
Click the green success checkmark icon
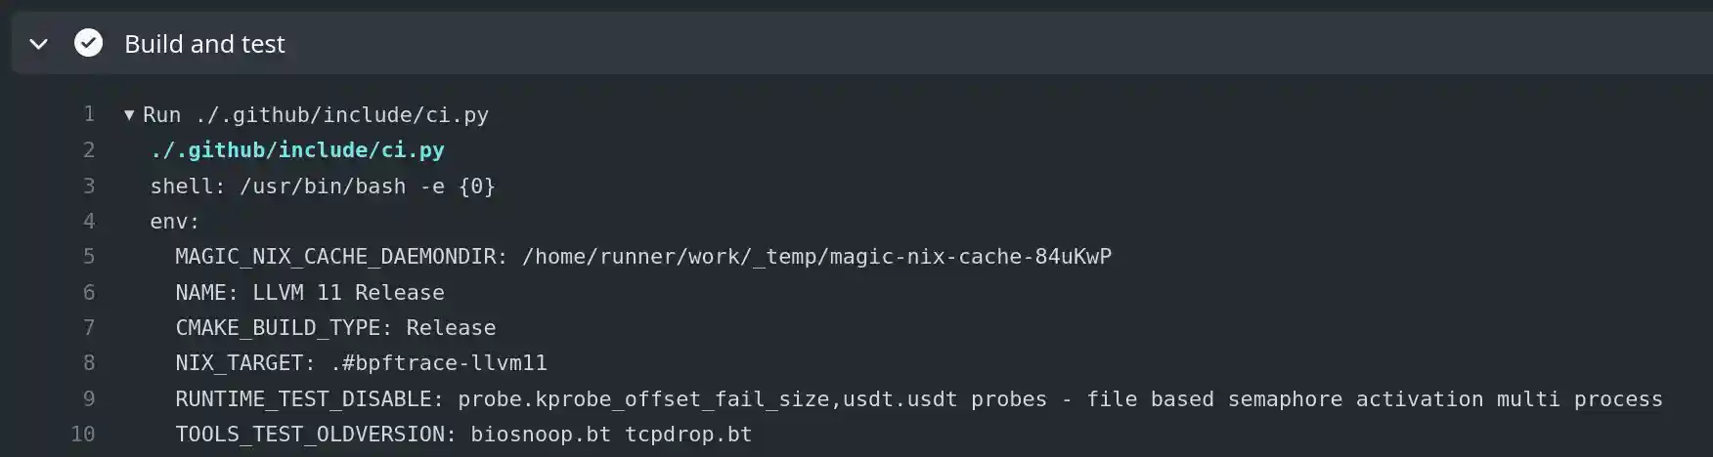point(89,43)
